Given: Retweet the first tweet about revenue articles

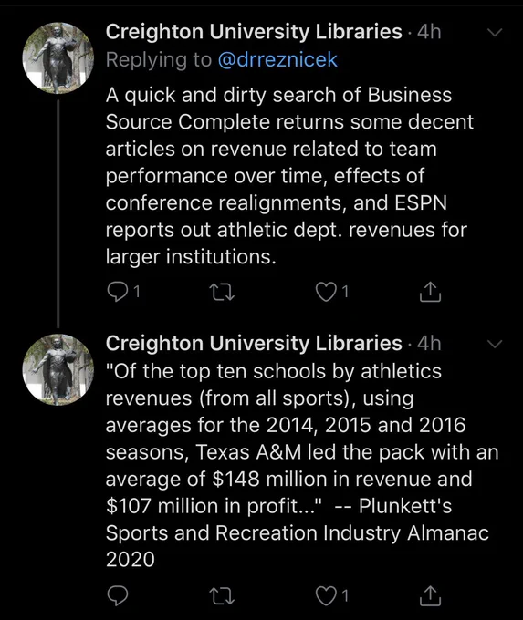Looking at the screenshot, I should click(x=222, y=292).
